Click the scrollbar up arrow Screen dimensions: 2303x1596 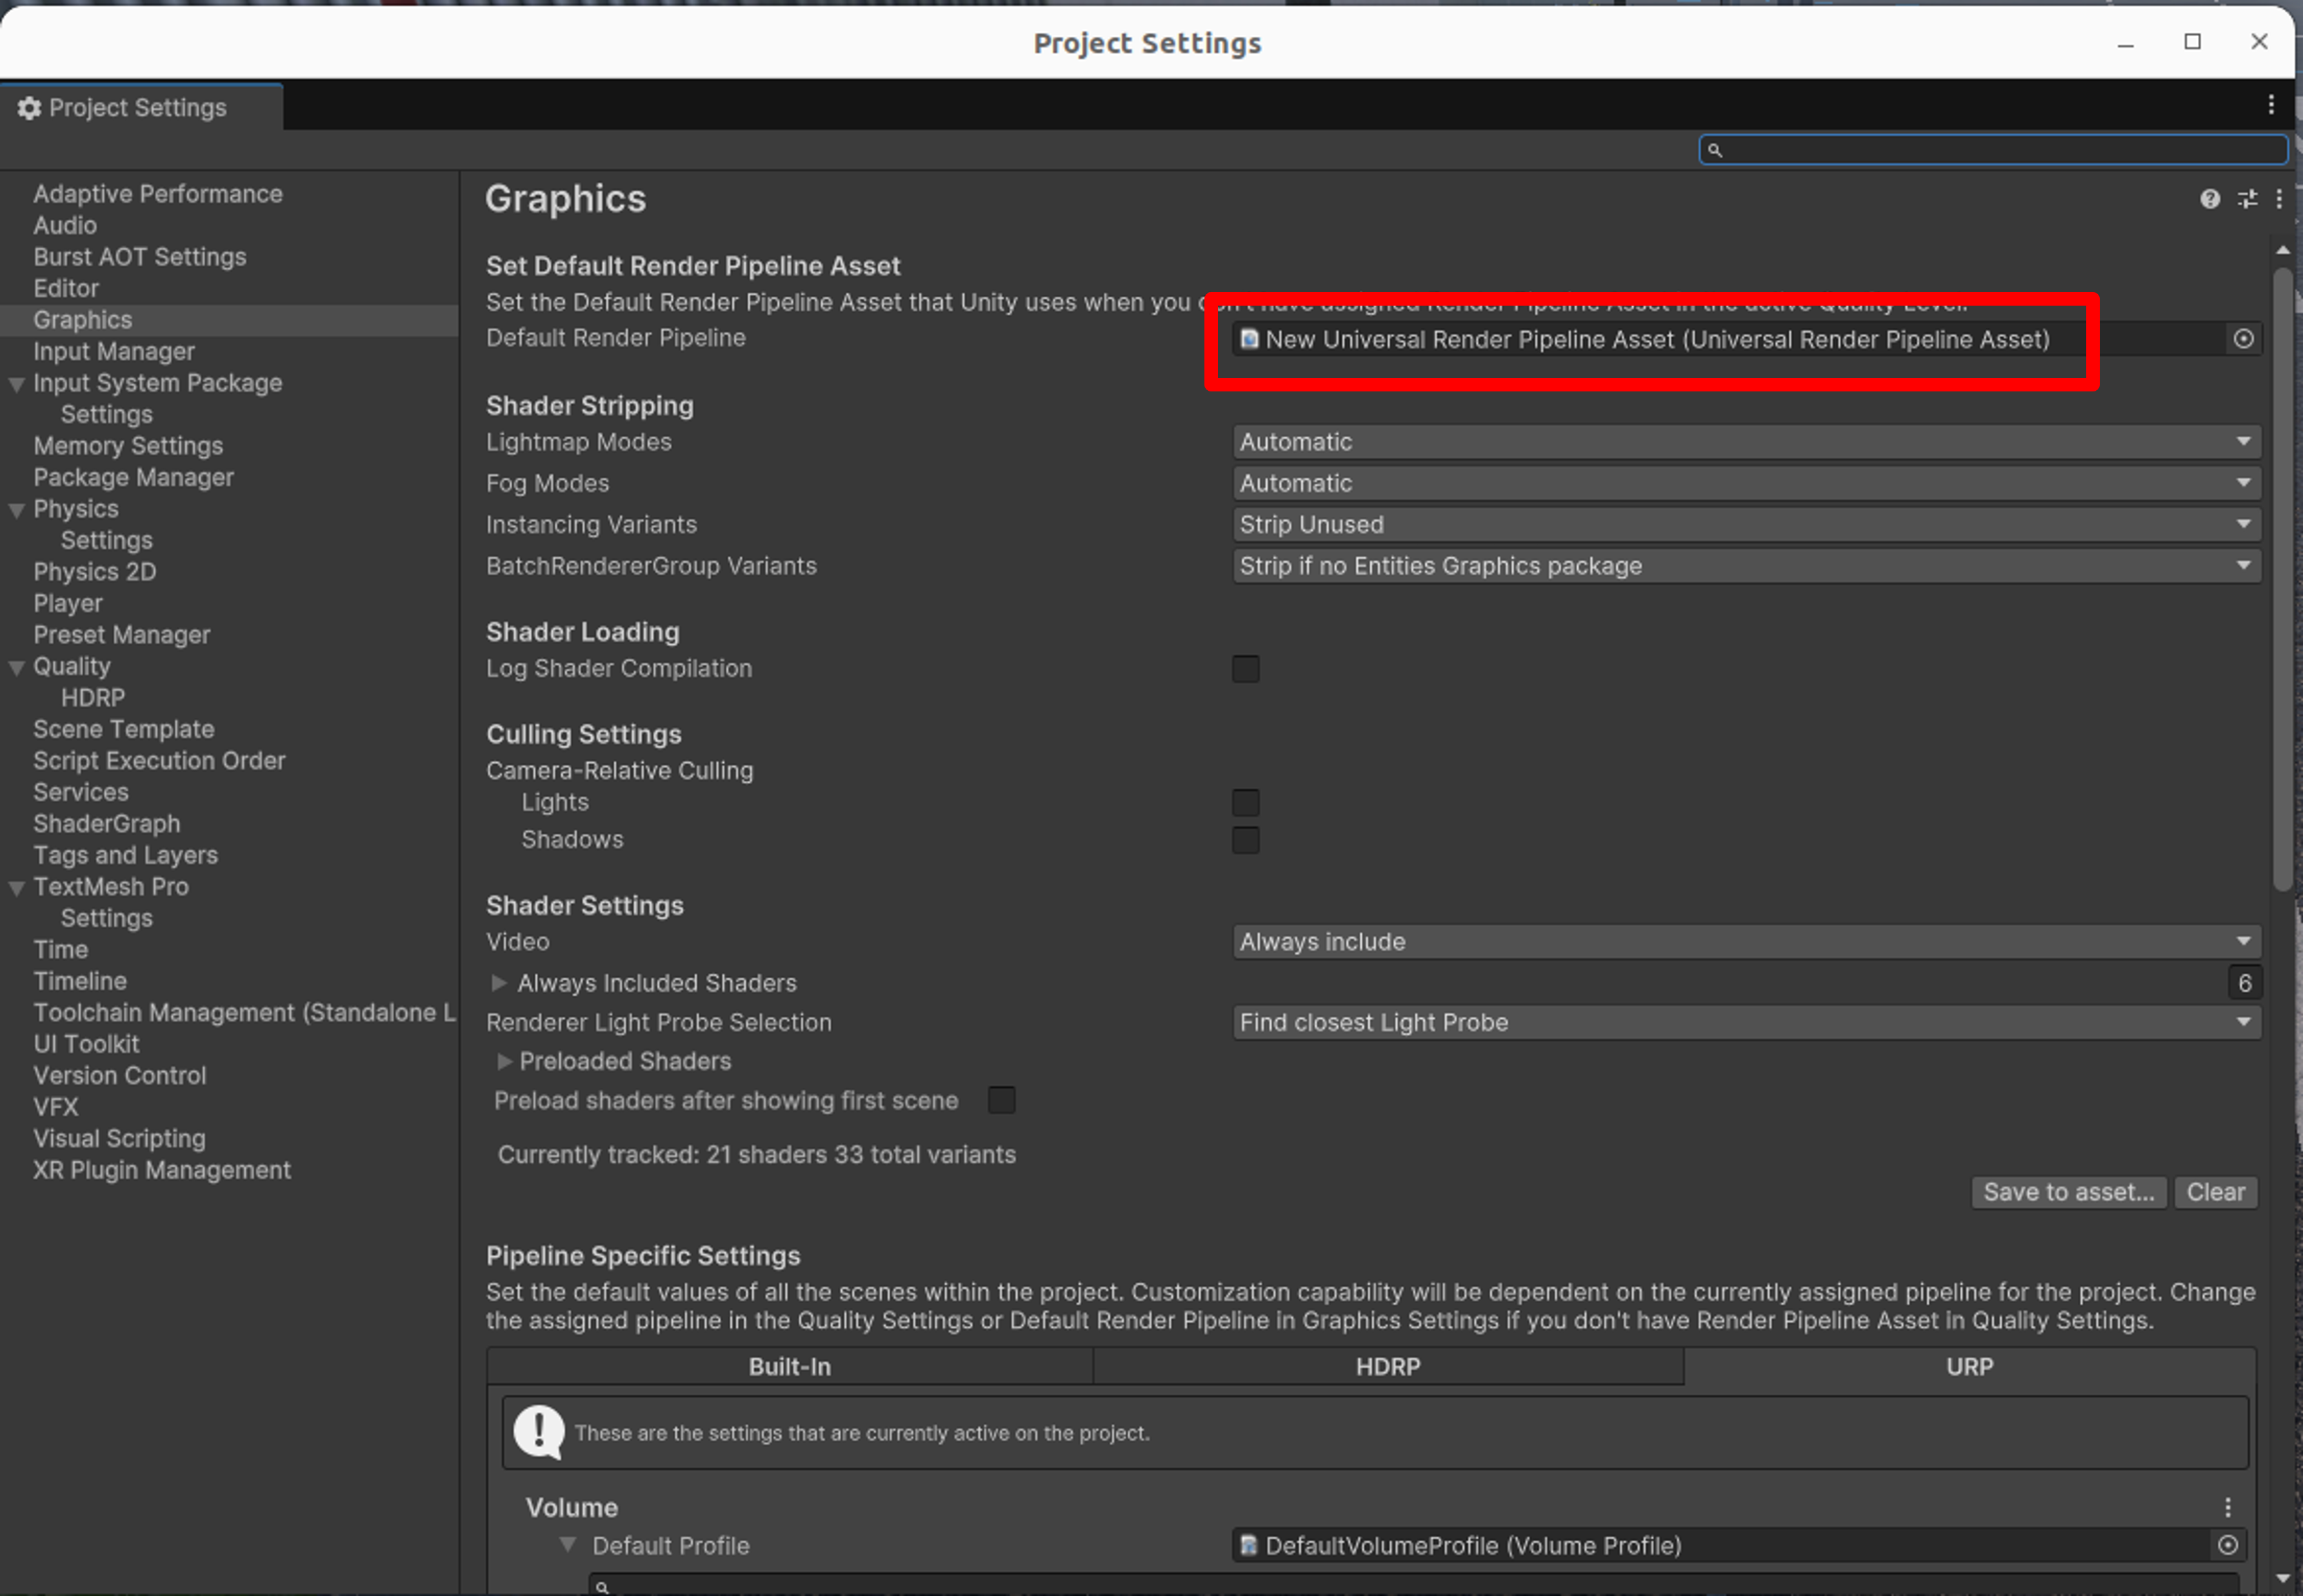[x=2282, y=249]
